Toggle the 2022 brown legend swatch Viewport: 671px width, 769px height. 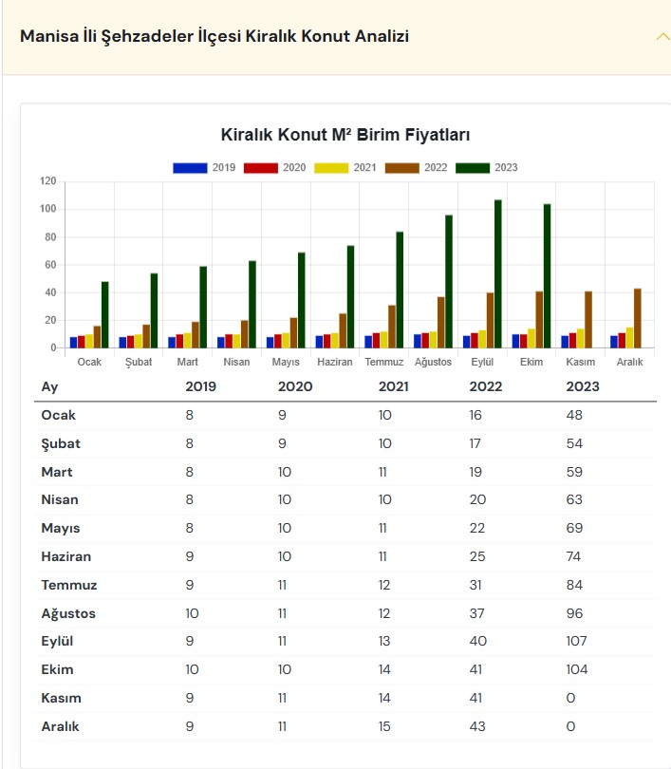tap(401, 168)
